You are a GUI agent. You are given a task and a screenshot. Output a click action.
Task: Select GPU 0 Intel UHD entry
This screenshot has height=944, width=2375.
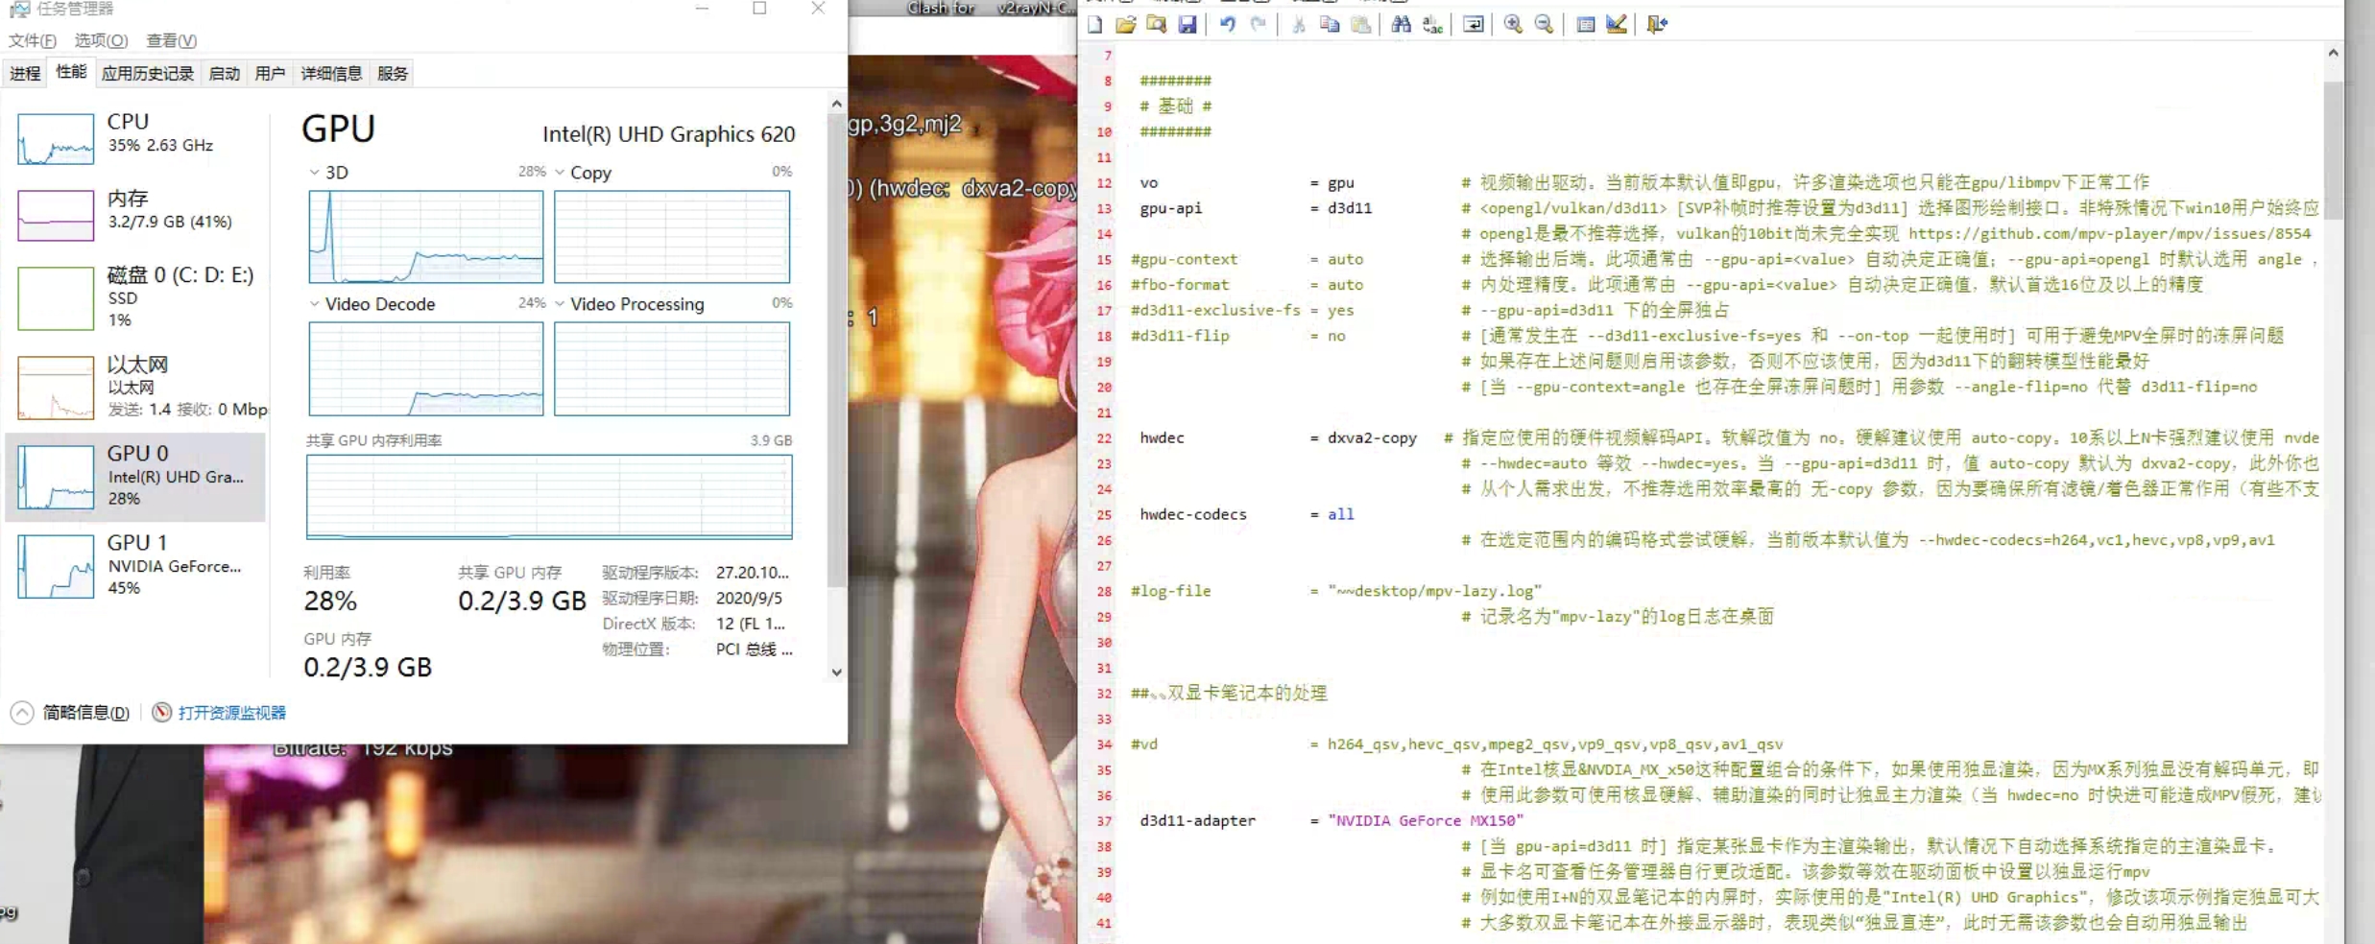[136, 477]
